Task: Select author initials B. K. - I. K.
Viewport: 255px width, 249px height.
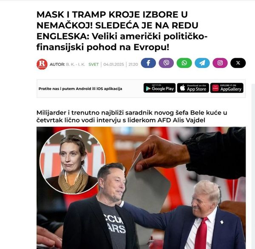Action: coord(76,64)
